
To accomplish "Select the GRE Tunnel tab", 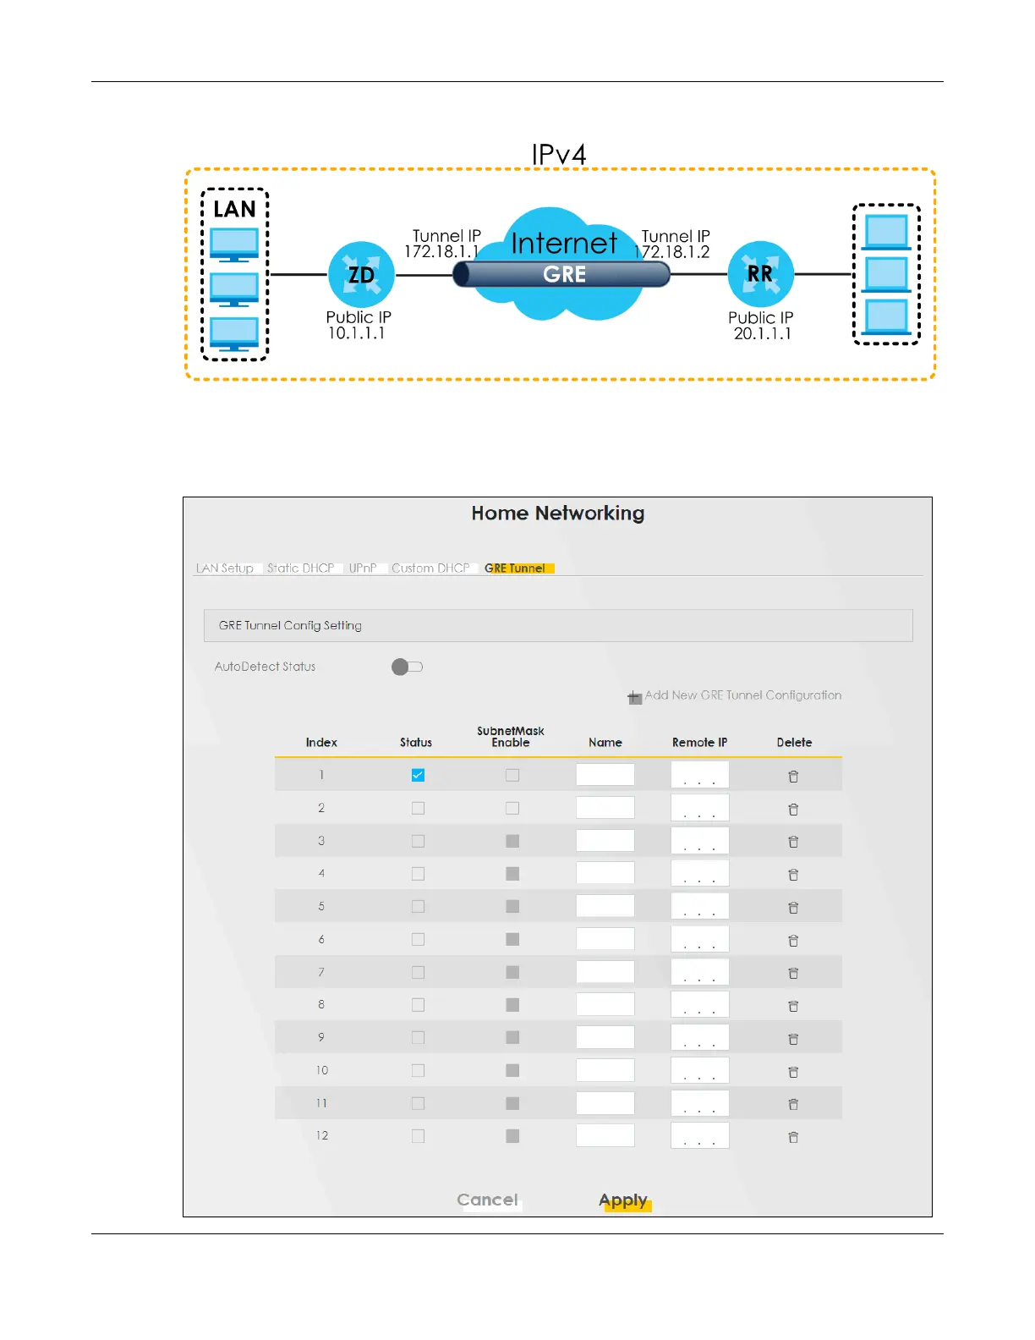I will pos(515,568).
